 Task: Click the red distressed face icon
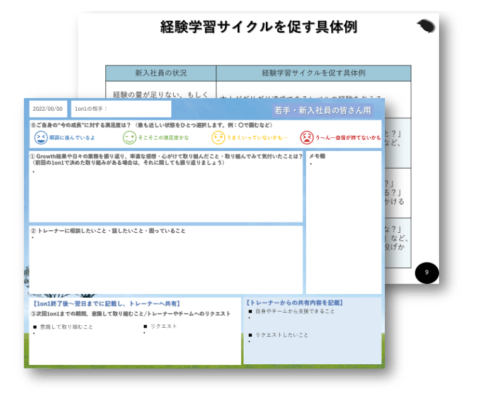point(307,138)
